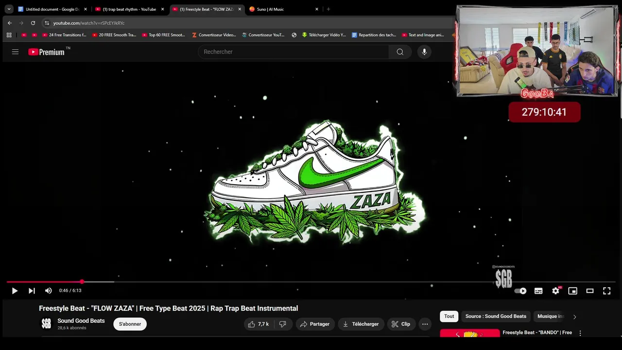Toggle the autoplay switch

click(521, 291)
